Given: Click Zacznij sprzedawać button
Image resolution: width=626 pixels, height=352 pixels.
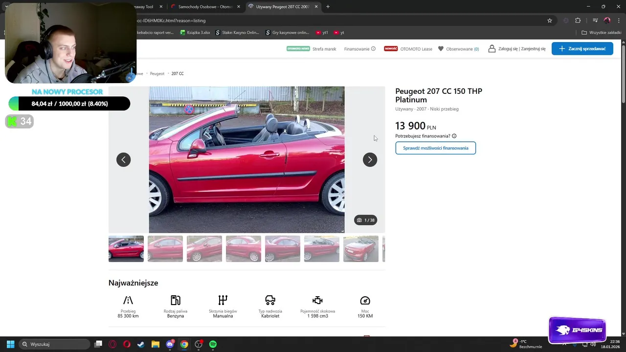Looking at the screenshot, I should point(582,48).
